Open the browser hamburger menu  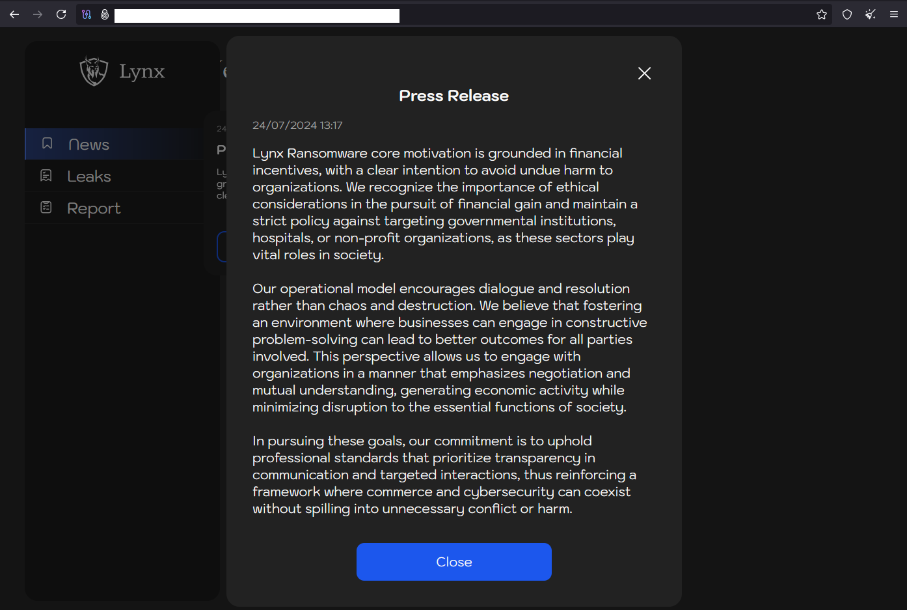[x=894, y=14]
